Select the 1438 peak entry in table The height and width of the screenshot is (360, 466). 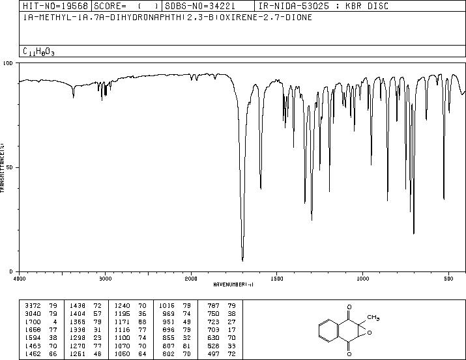85,305
